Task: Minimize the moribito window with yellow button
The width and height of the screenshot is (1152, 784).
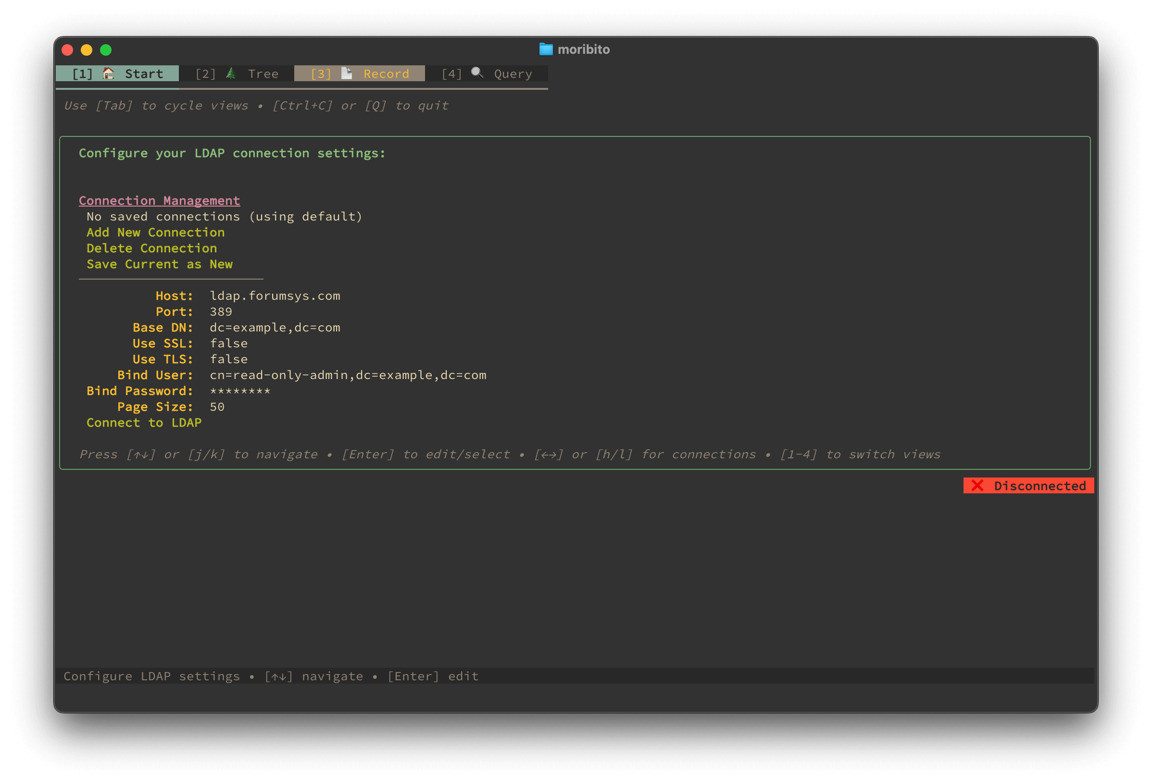Action: point(87,50)
